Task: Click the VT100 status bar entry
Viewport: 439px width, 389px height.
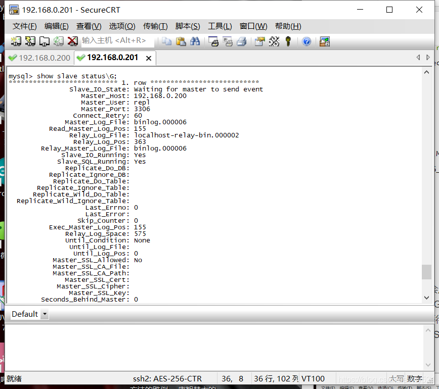Action: (x=313, y=379)
